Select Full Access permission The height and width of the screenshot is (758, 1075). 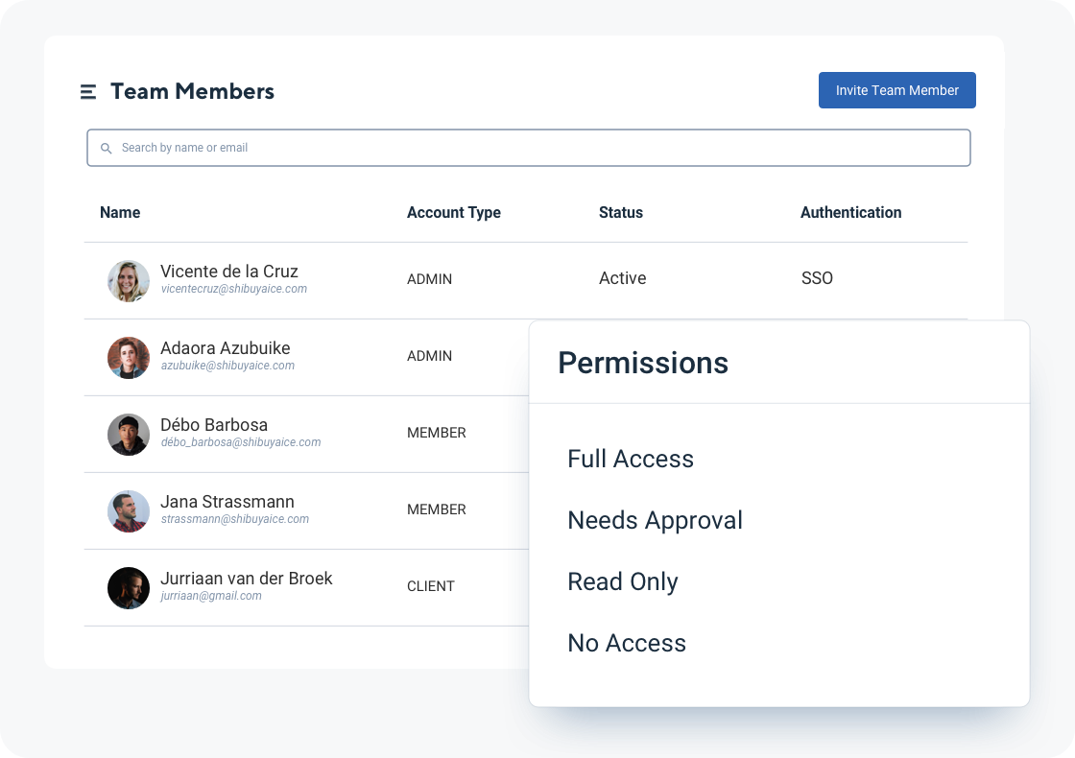(x=631, y=459)
